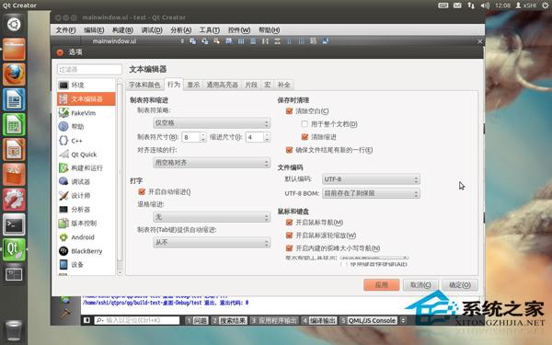Open LibreOffice Calc from the dock

[x=14, y=124]
